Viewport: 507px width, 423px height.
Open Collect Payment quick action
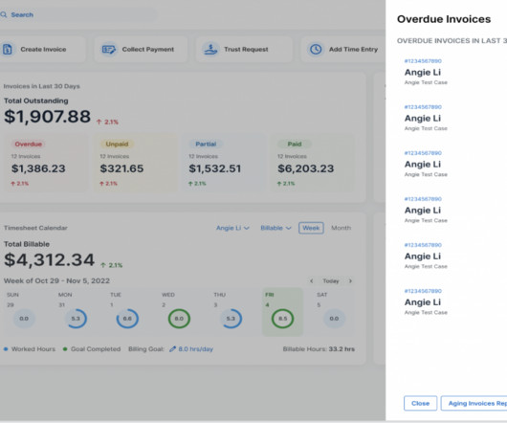[141, 50]
